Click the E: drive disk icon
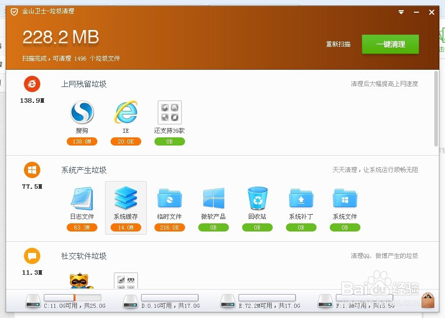This screenshot has width=445, height=318. (x=228, y=301)
